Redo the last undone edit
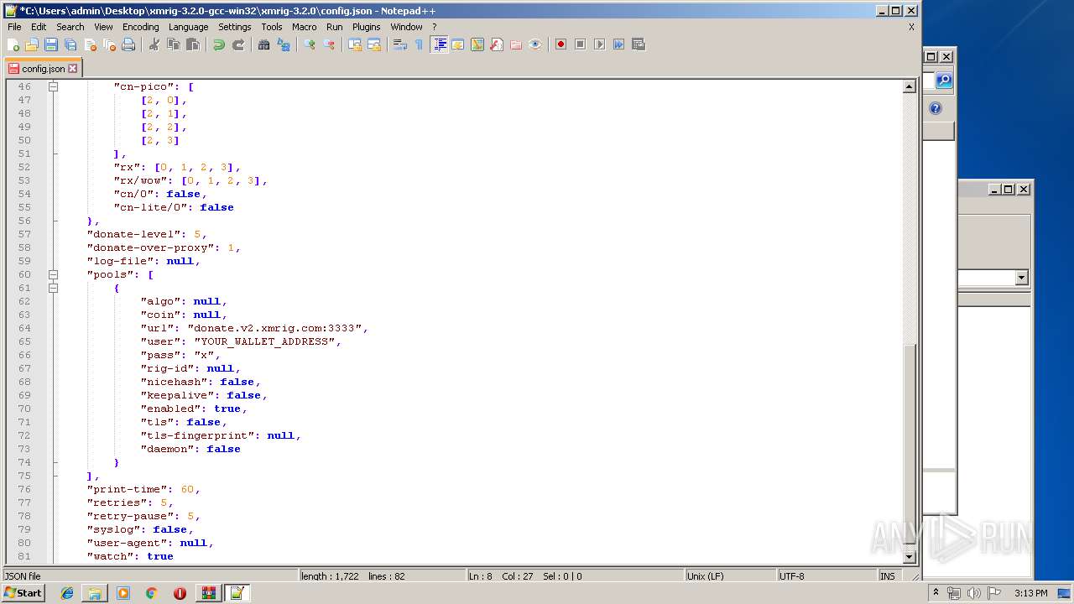1074x604 pixels. (238, 44)
